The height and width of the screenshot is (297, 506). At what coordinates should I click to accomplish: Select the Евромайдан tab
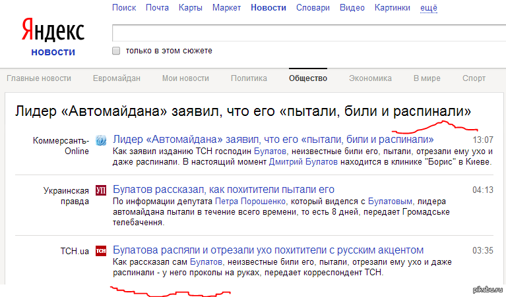(x=116, y=78)
